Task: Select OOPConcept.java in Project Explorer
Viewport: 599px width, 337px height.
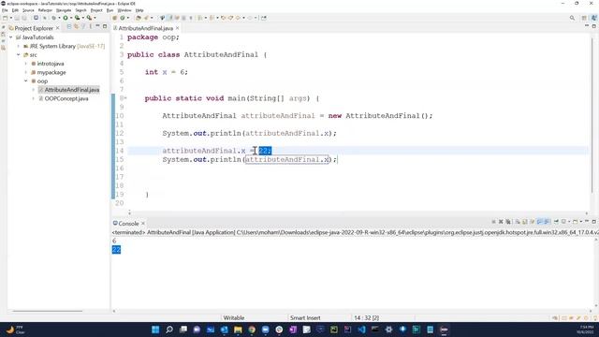Action: (x=66, y=98)
